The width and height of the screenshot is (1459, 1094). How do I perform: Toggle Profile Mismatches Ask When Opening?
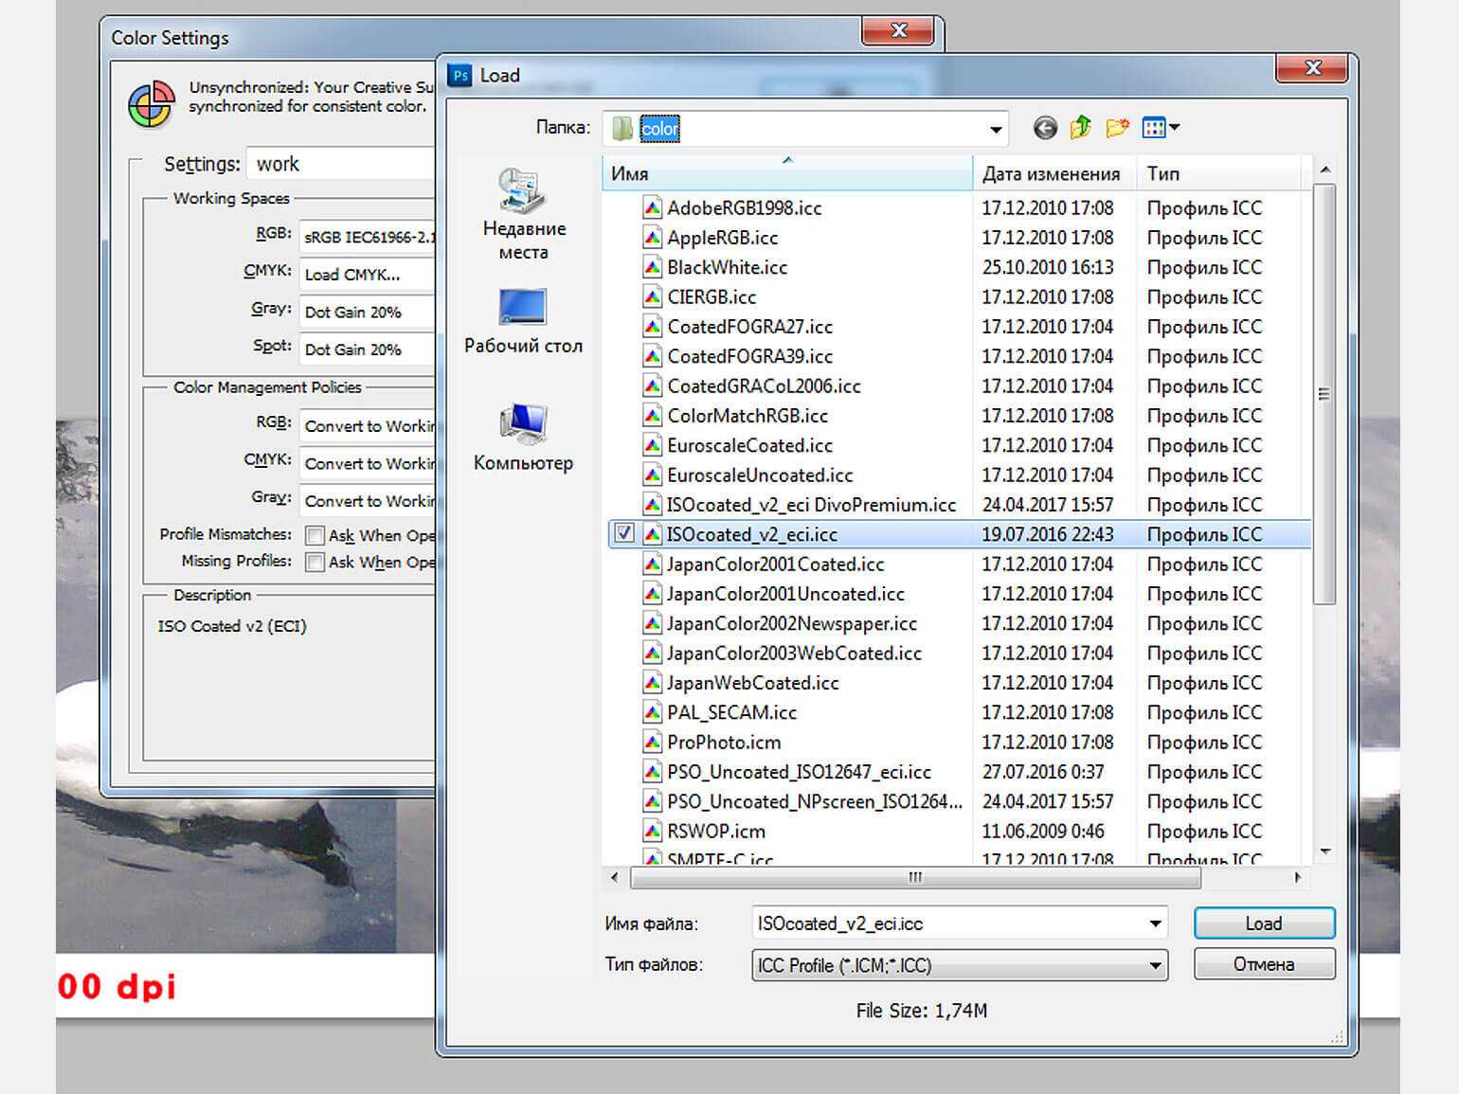[x=315, y=536]
